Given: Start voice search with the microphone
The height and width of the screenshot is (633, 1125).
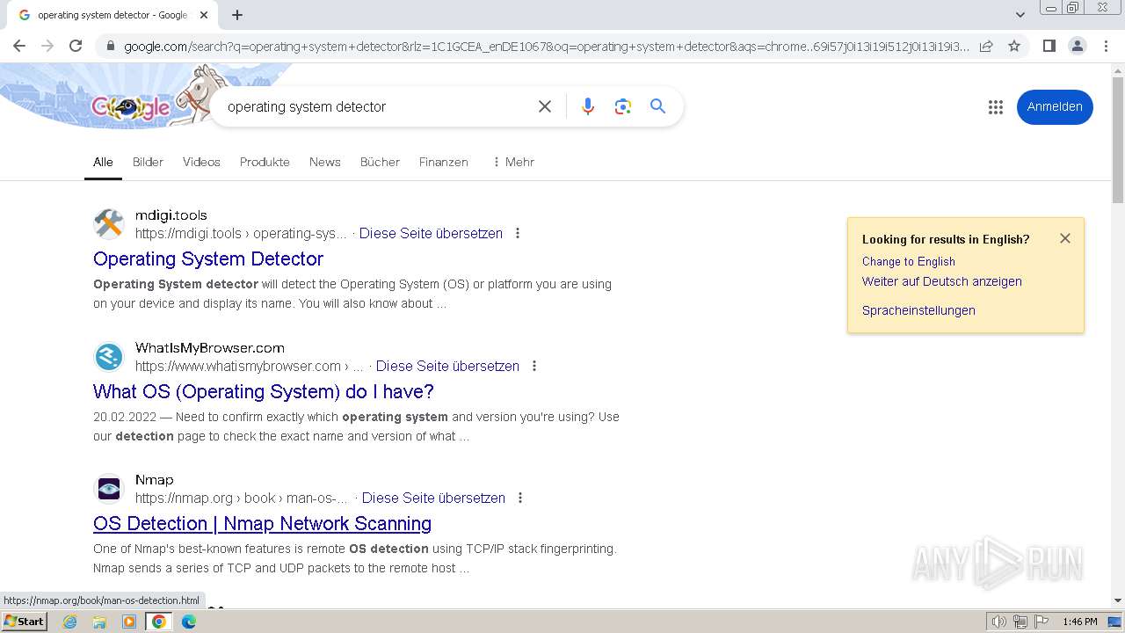Looking at the screenshot, I should click(588, 106).
